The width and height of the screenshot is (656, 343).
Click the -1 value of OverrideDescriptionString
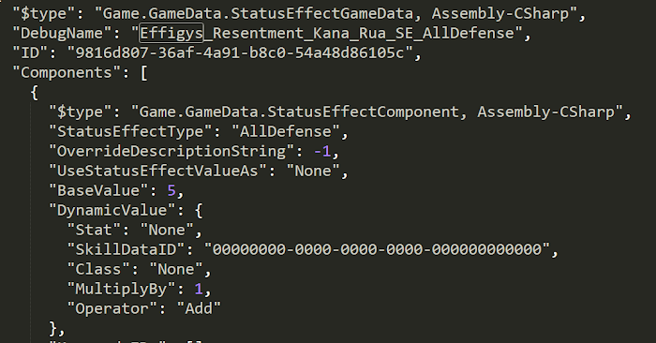pyautogui.click(x=322, y=151)
